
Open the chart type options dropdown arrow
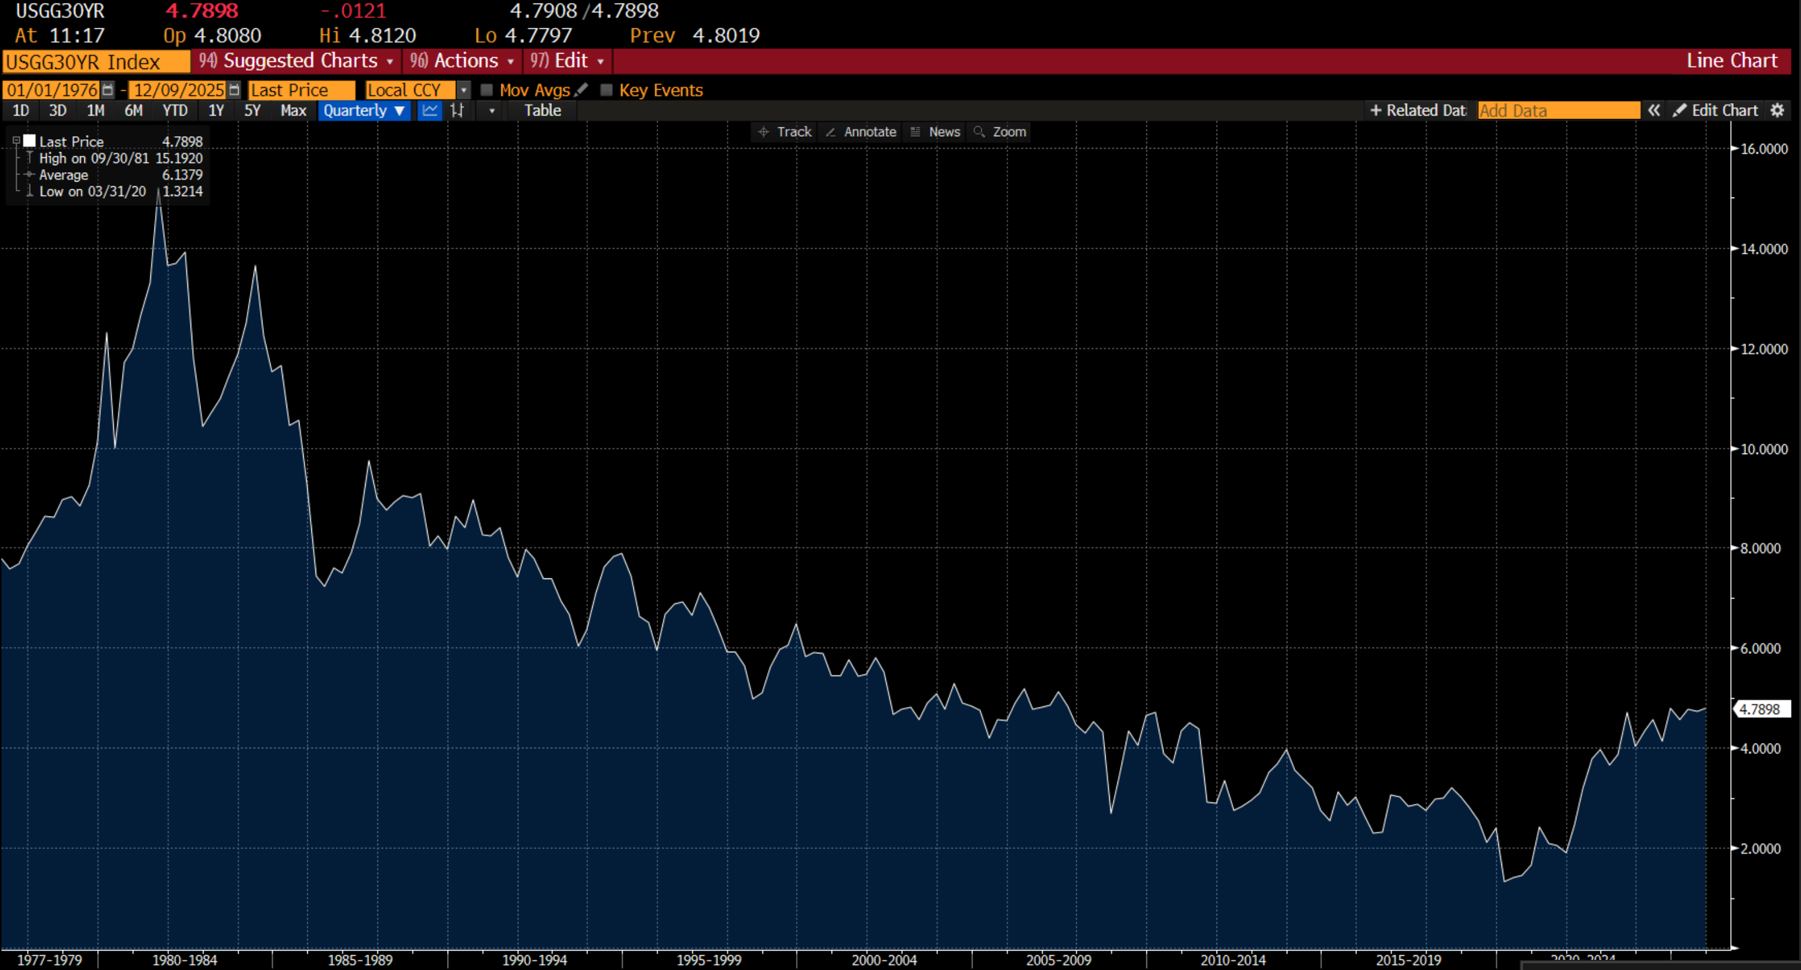click(x=492, y=110)
